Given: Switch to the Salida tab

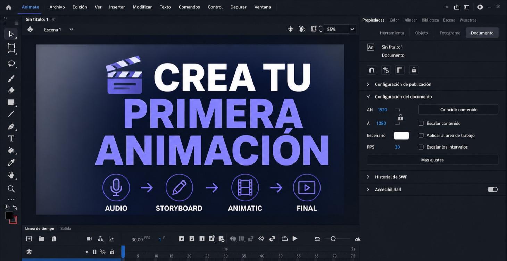Looking at the screenshot, I should (x=66, y=228).
